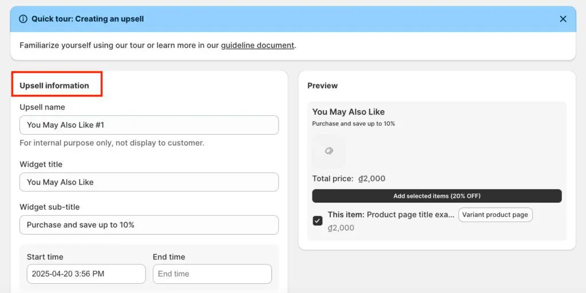The width and height of the screenshot is (586, 293).
Task: Open the End time date picker
Action: (x=212, y=274)
